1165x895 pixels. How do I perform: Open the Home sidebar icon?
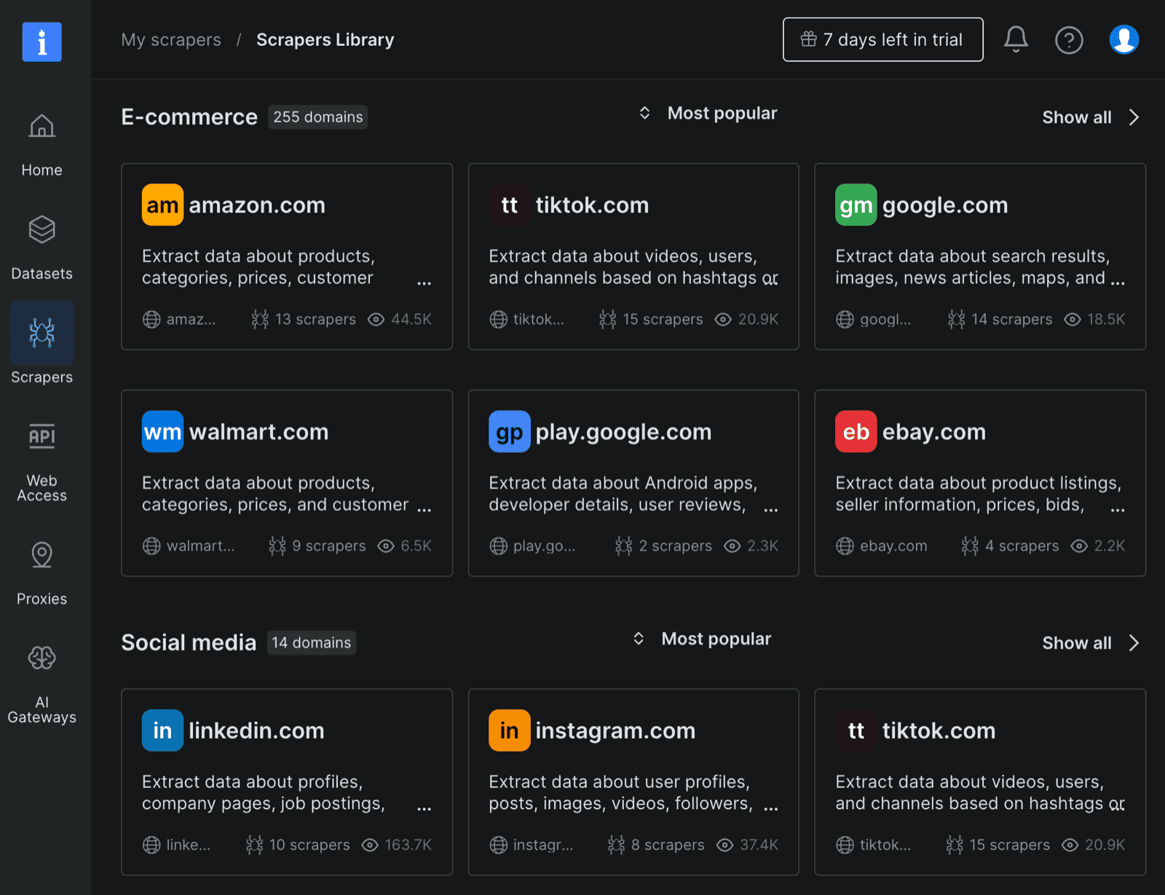pyautogui.click(x=42, y=126)
